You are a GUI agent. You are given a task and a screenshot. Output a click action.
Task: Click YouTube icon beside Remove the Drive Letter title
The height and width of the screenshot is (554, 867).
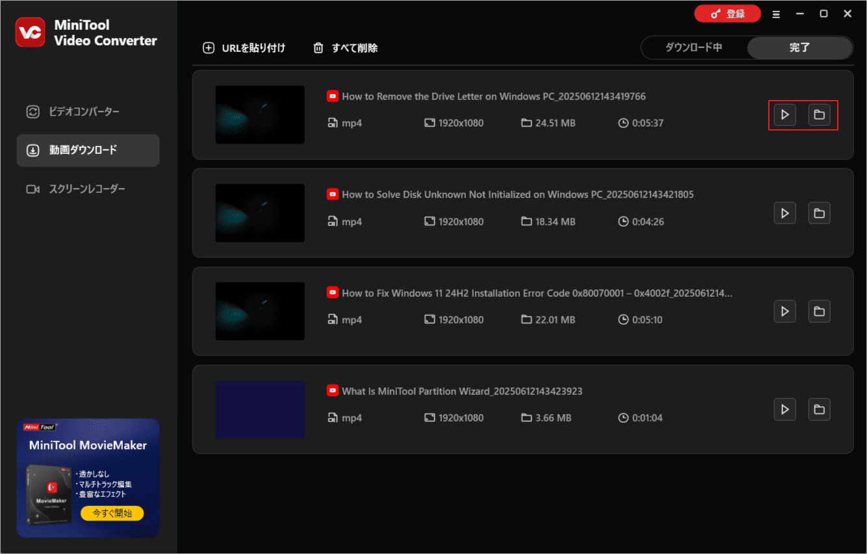pyautogui.click(x=332, y=96)
